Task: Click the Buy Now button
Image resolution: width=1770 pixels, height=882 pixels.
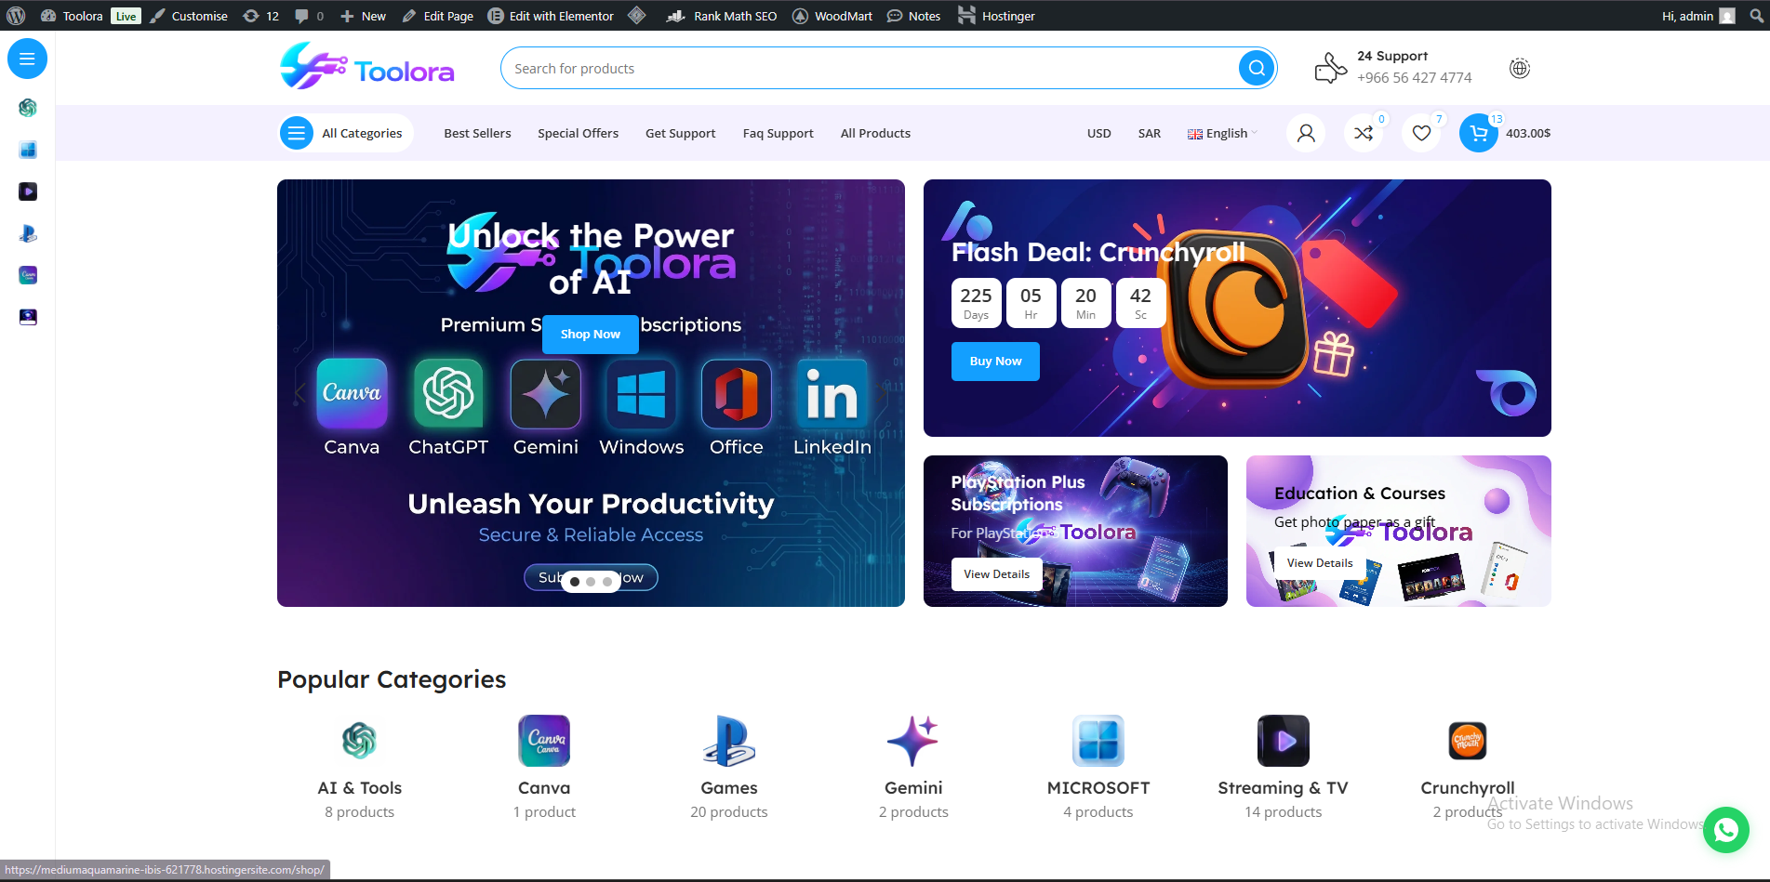Action: pyautogui.click(x=995, y=361)
